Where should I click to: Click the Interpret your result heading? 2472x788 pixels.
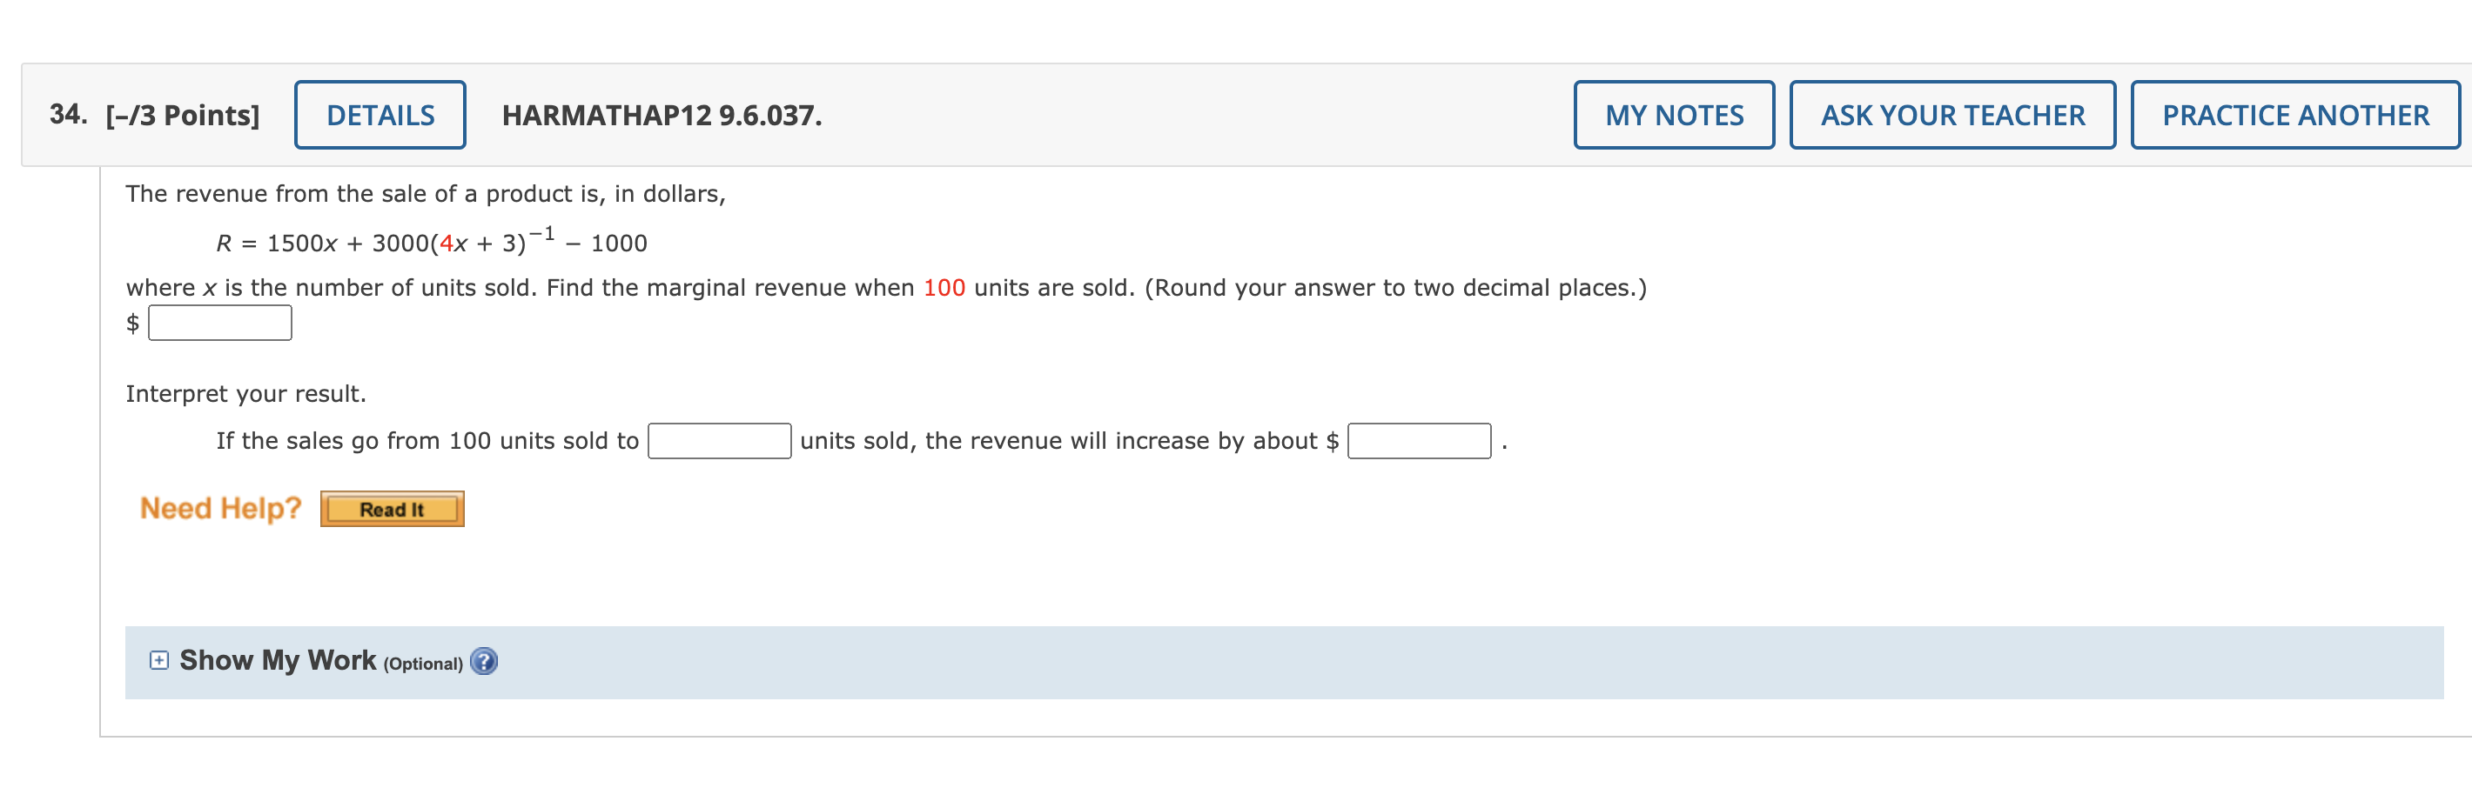tap(246, 392)
